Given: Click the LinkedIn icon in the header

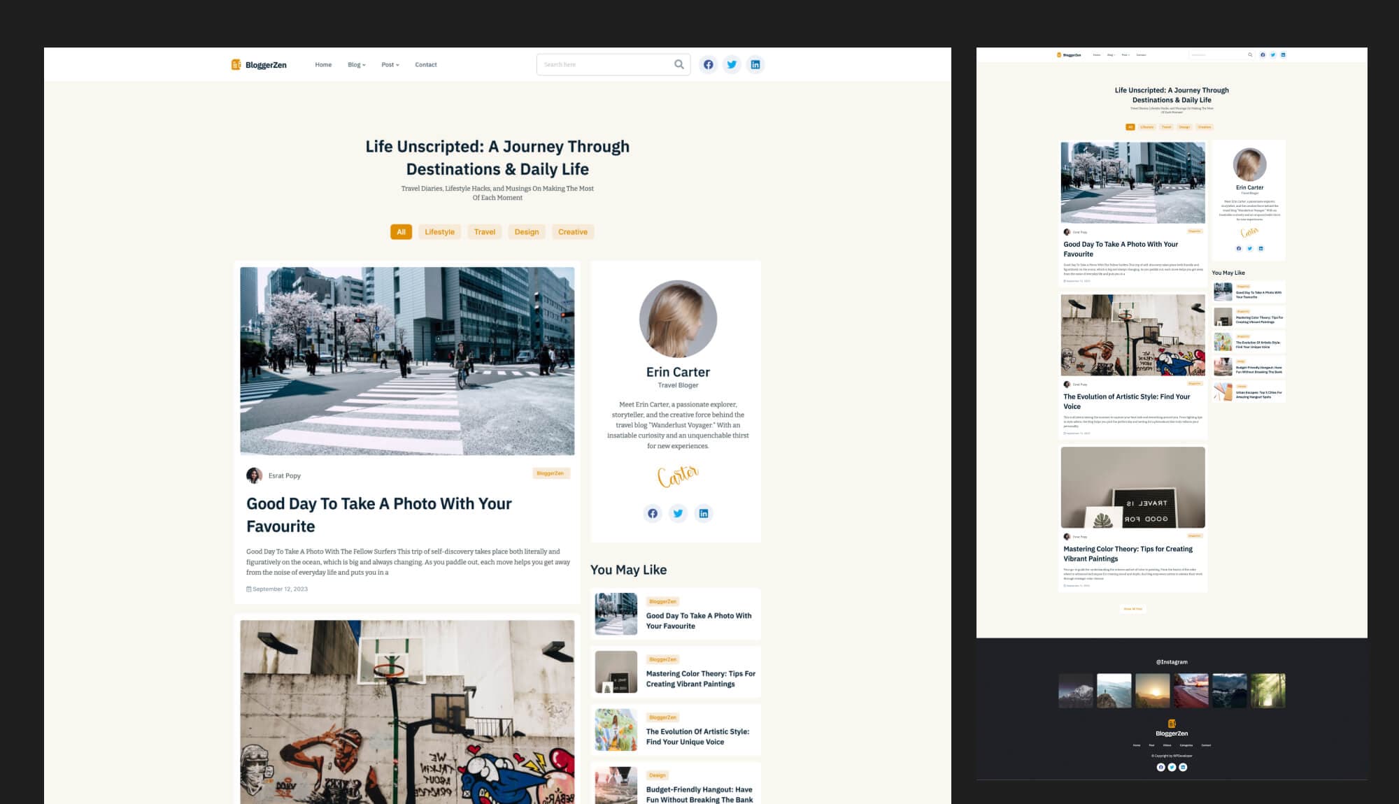Looking at the screenshot, I should 755,64.
